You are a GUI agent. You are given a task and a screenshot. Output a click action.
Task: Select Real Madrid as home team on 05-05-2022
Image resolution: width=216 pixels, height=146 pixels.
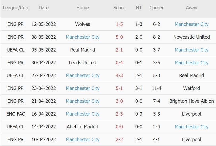click(x=83, y=50)
